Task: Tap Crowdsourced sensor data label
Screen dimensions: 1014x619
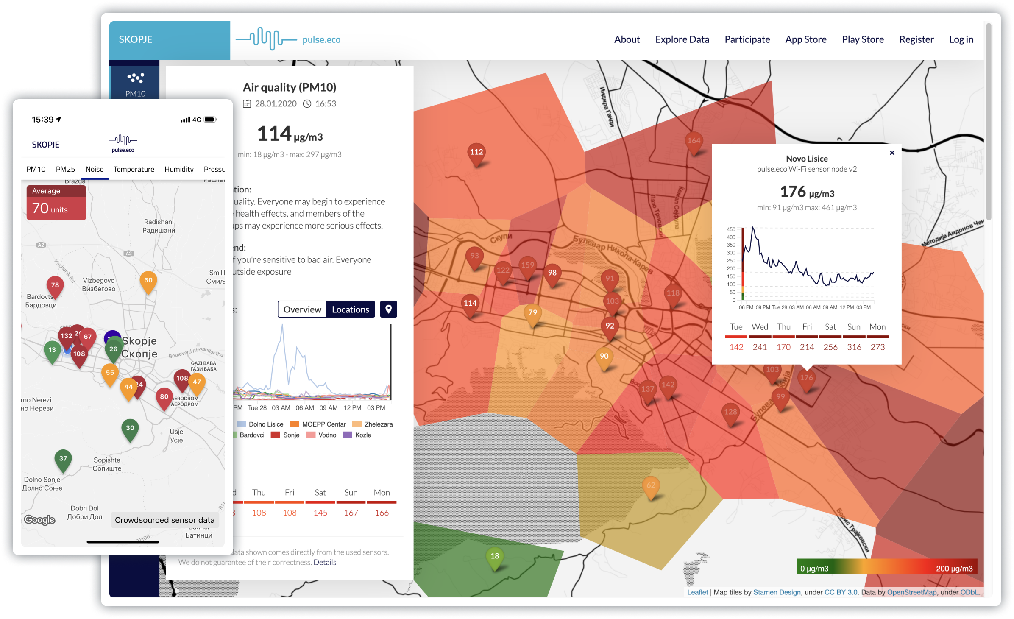Action: coord(164,520)
